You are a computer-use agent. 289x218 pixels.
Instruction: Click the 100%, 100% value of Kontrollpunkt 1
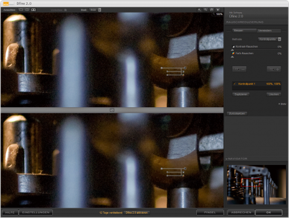coord(273,84)
